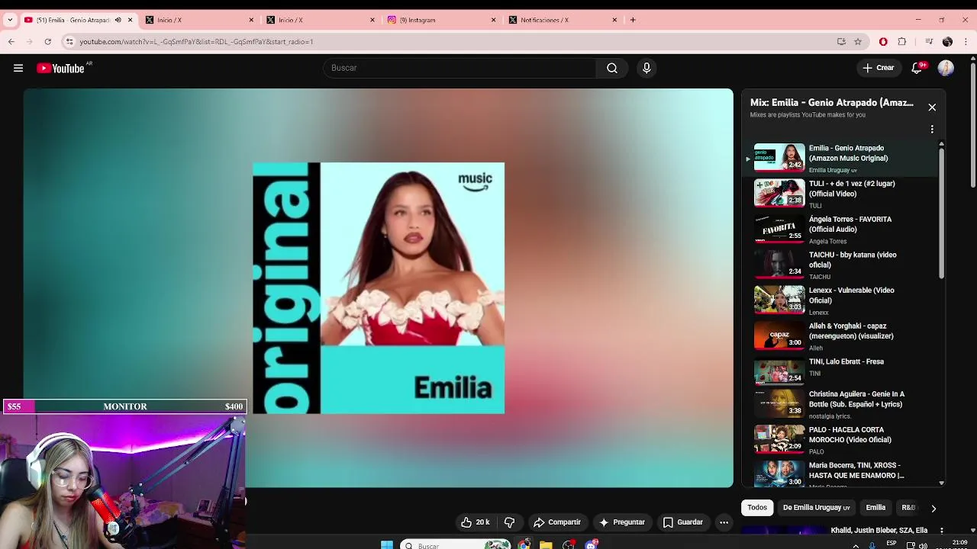Screen dimensions: 977x549
Task: Open the taskbar volume speaker icon
Action: 923,545
